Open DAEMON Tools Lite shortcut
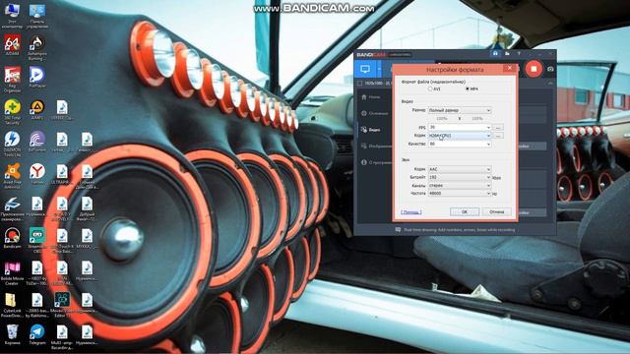The image size is (630, 354). click(12, 144)
